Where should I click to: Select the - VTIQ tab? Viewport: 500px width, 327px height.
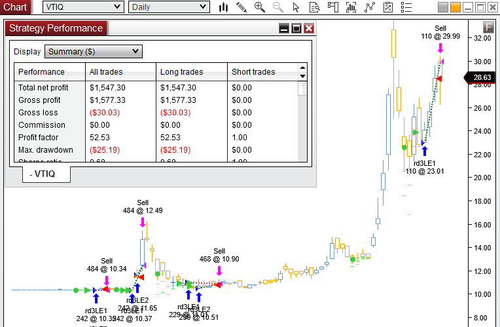(46, 174)
